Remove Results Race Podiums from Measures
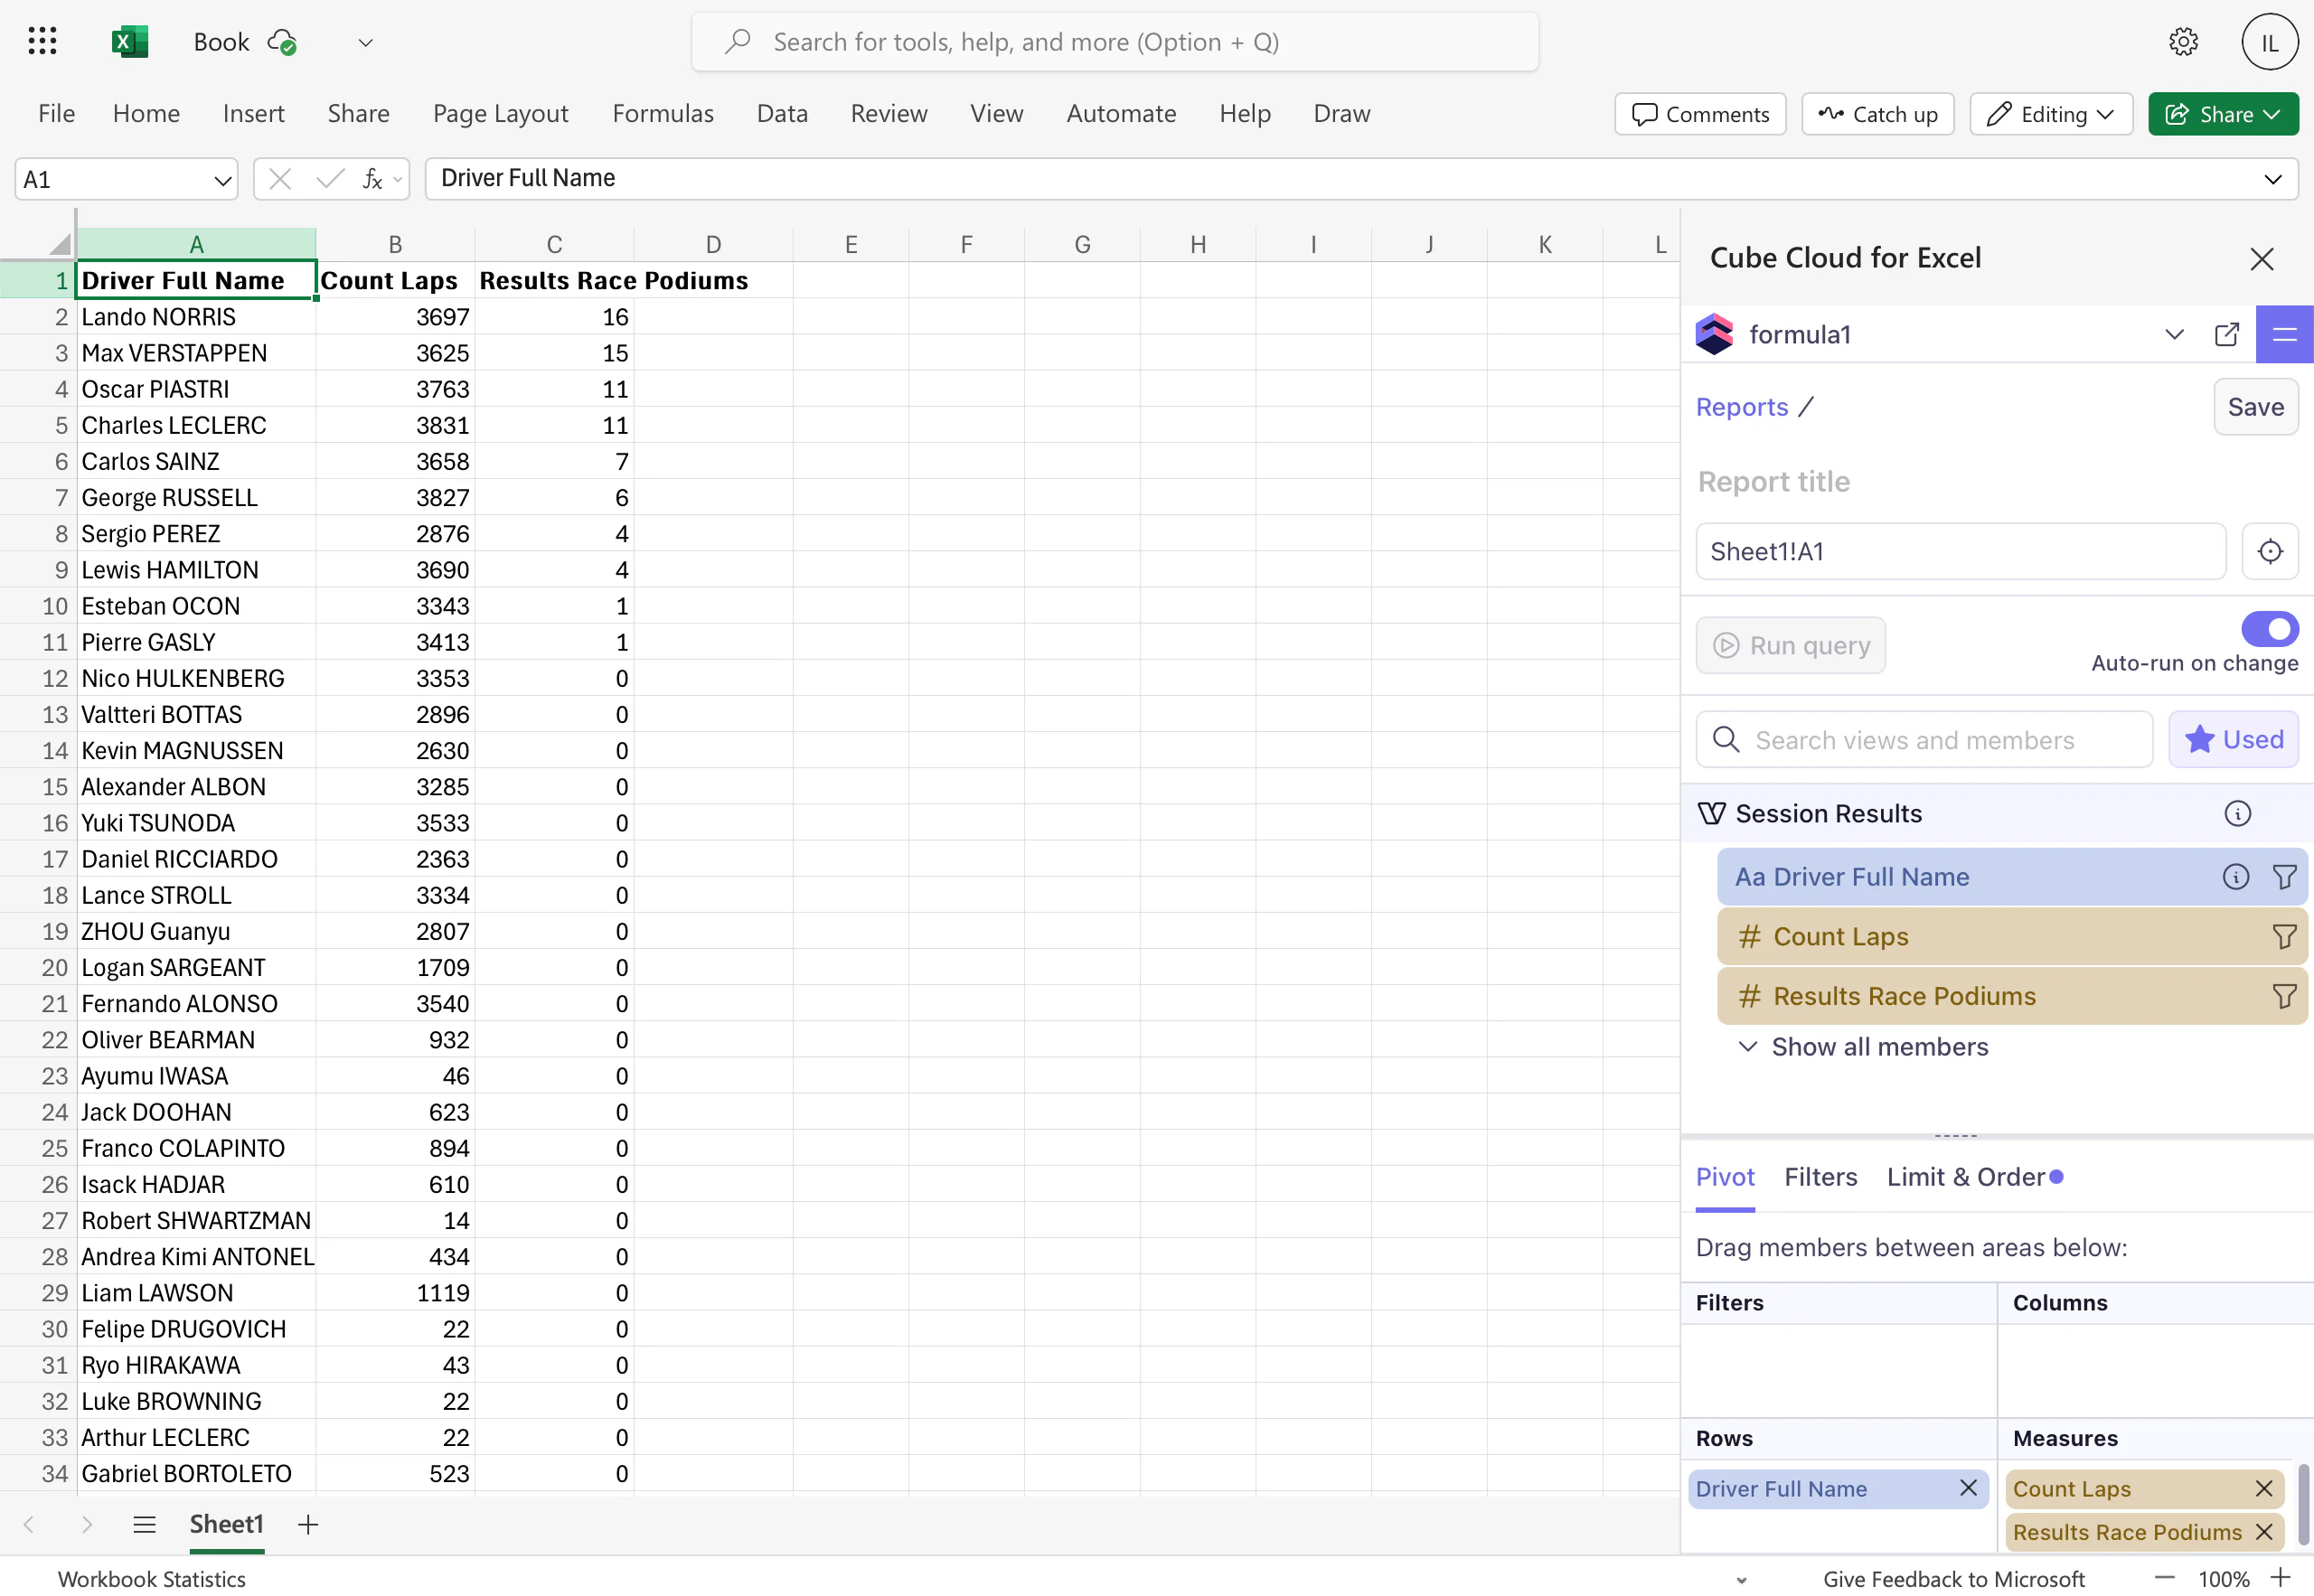 pyautogui.click(x=2264, y=1532)
